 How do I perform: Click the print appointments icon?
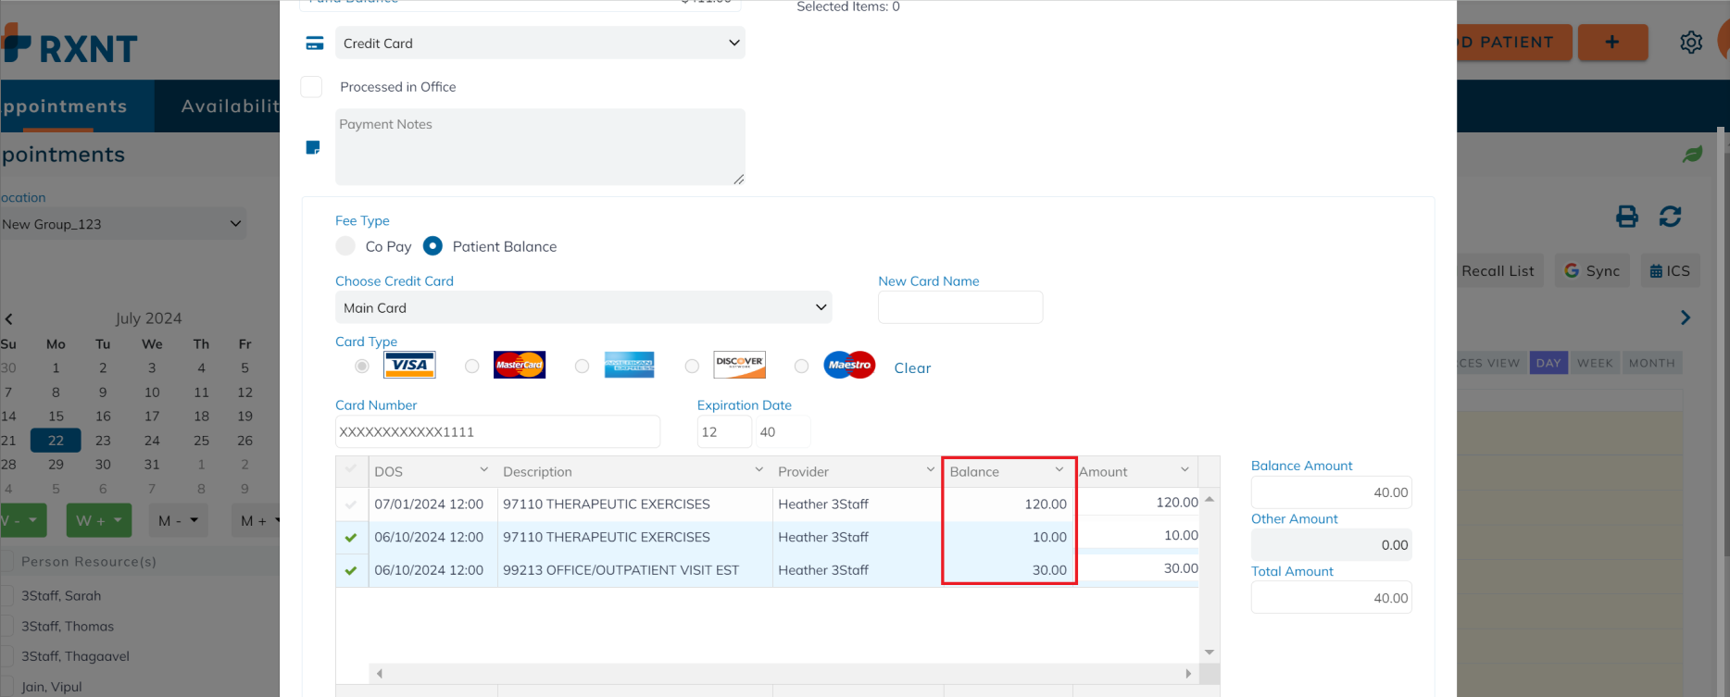pyautogui.click(x=1626, y=217)
